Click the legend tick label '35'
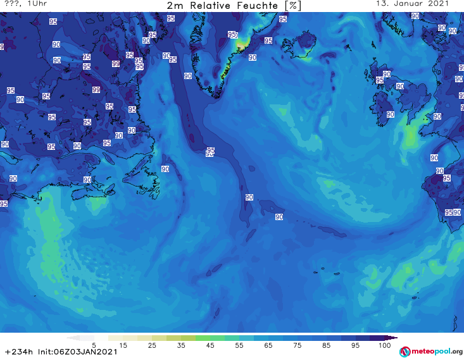The width and height of the screenshot is (464, 358). point(181,345)
